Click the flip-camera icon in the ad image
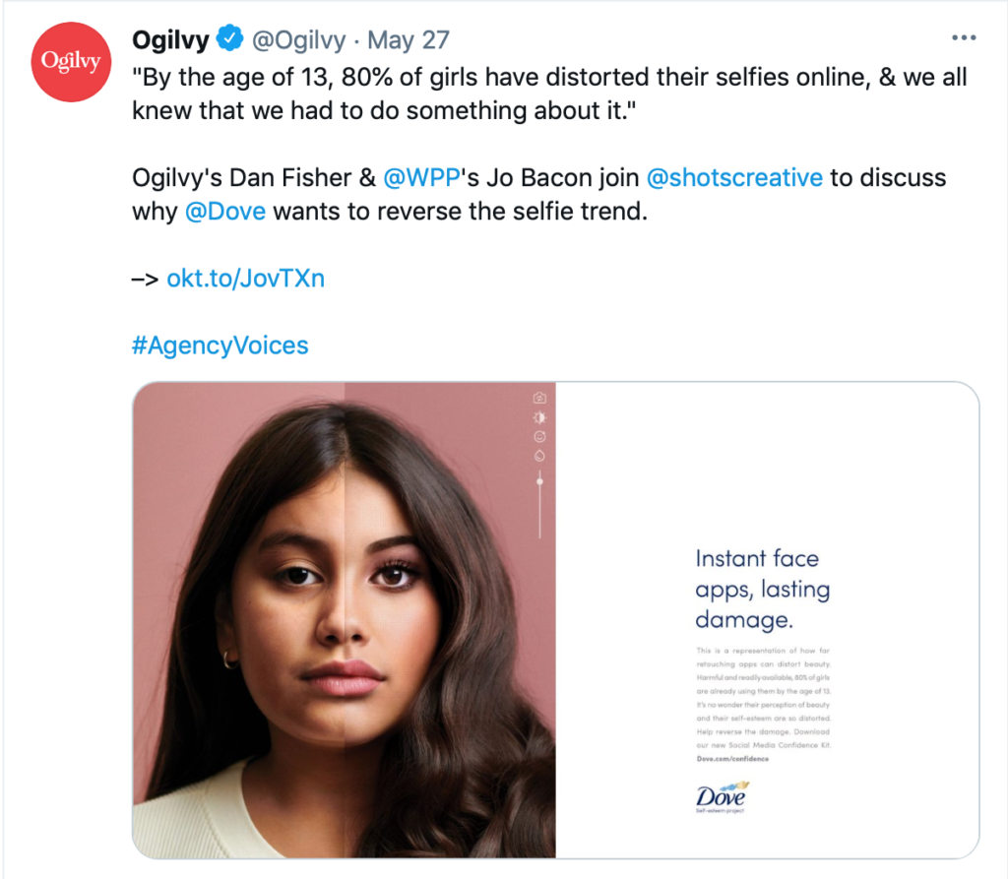The height and width of the screenshot is (879, 1008). (539, 398)
